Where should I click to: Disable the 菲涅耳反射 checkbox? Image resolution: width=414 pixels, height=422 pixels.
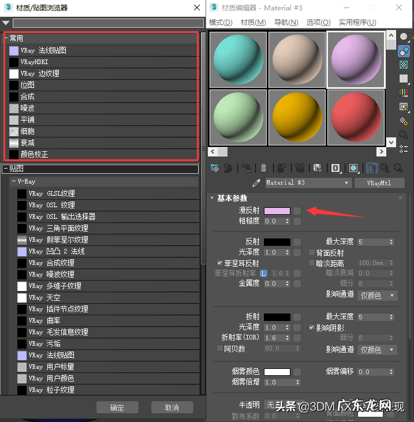click(x=220, y=263)
